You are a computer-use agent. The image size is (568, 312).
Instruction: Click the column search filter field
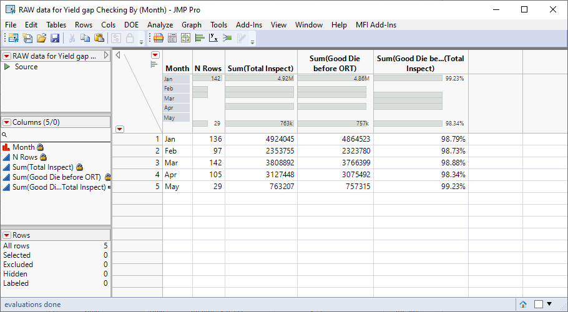tap(56, 135)
